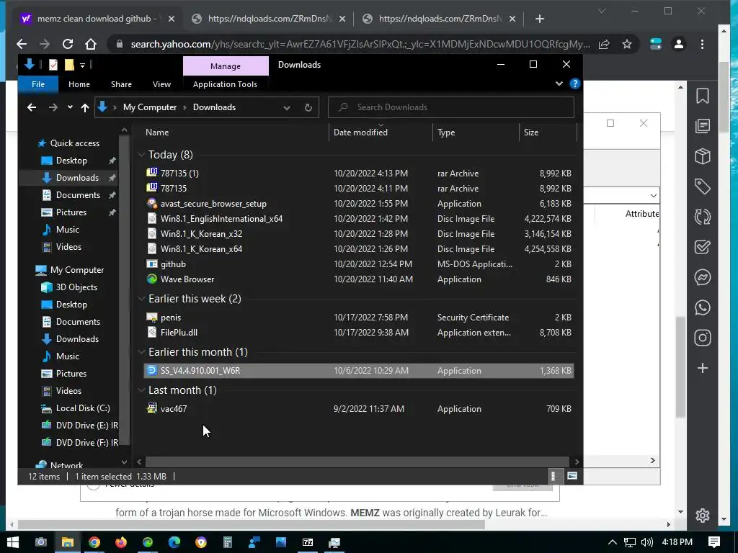738x553 pixels.
Task: Go up one folder level
Action: click(85, 107)
